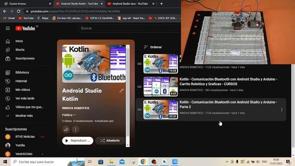Viewport: 295px width, 166px height.
Task: Go back with the browser back arrow
Action: pyautogui.click(x=5, y=11)
